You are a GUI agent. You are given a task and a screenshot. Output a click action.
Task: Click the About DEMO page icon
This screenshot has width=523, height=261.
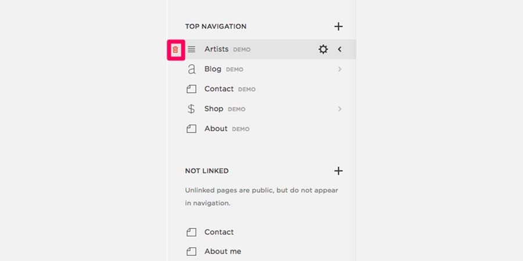191,129
